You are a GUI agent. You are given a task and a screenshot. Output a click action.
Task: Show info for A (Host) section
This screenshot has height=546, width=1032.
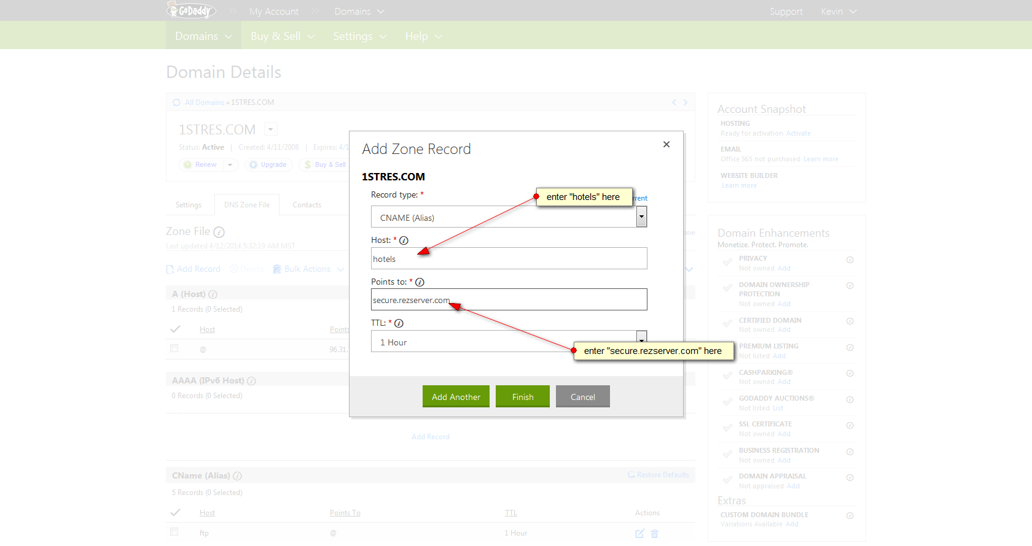[213, 294]
